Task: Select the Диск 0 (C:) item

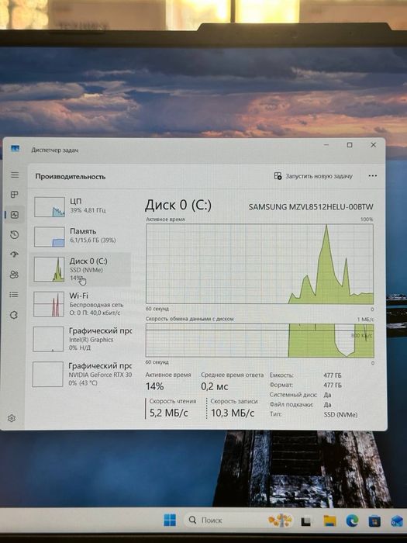Action: tap(81, 269)
